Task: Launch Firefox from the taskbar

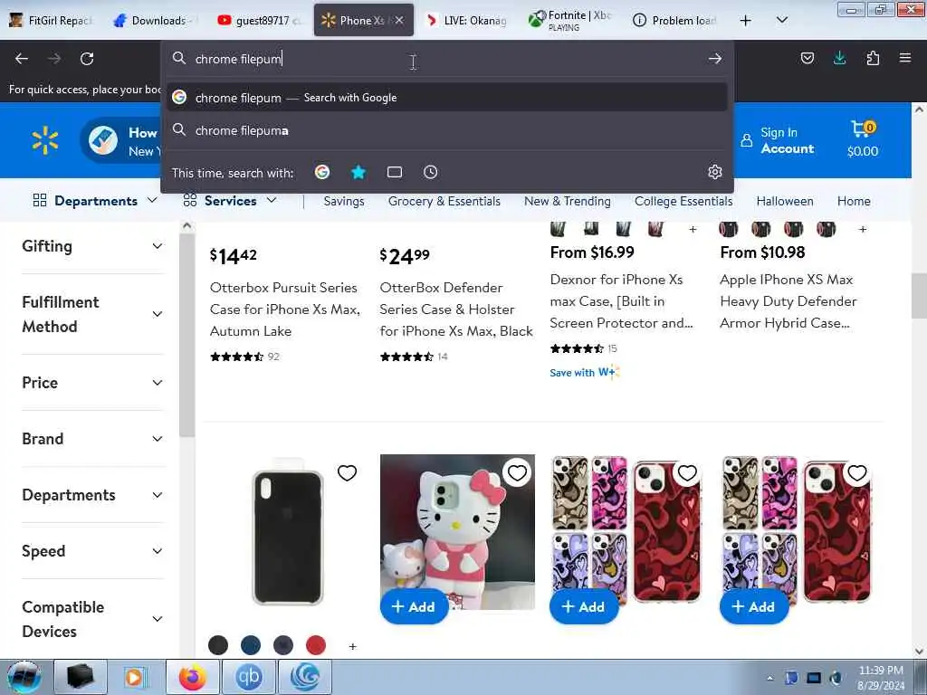Action: [x=193, y=677]
